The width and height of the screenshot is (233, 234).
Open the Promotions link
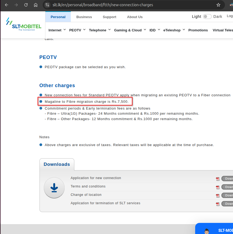point(198,30)
